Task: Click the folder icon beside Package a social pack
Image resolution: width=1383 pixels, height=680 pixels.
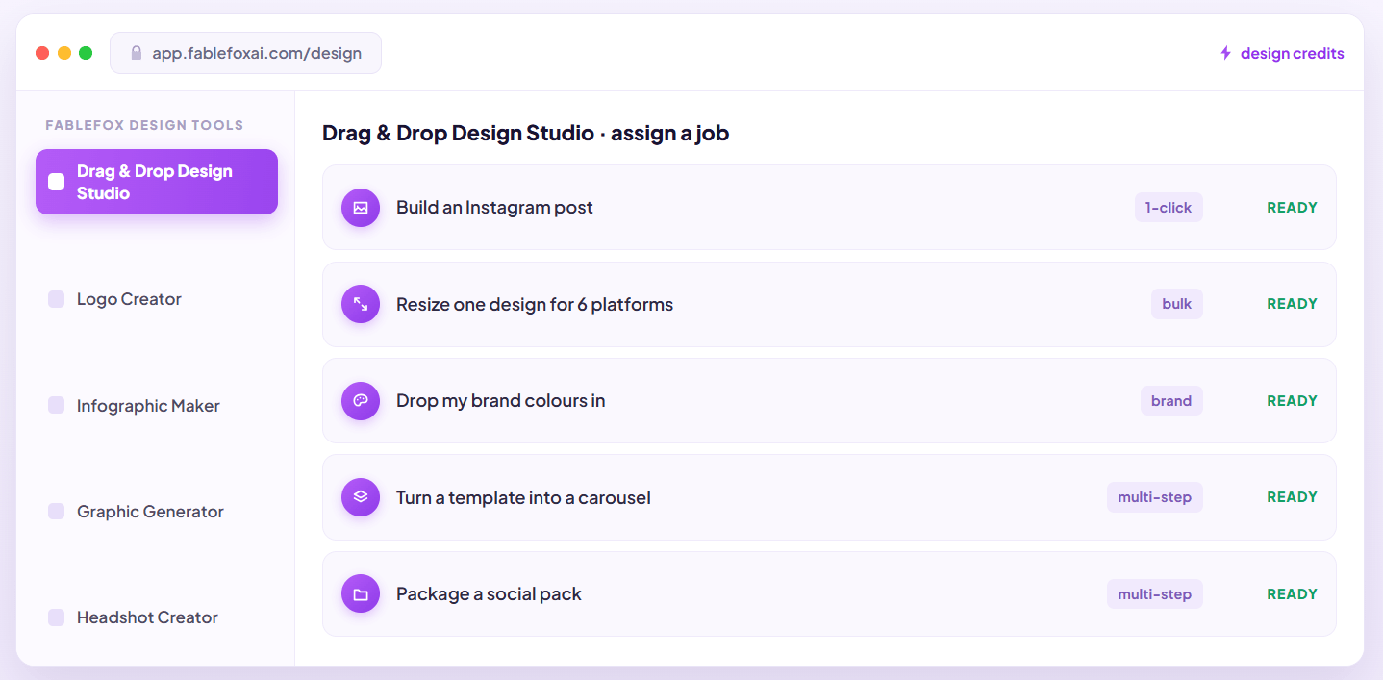Action: 361,594
